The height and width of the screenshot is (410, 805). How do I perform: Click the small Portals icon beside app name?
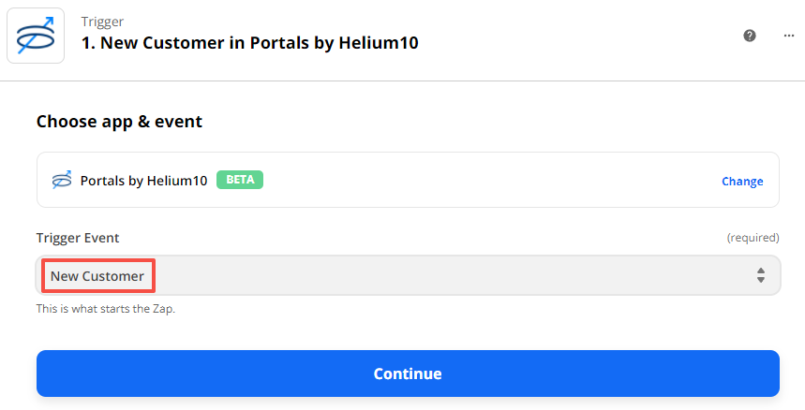pyautogui.click(x=62, y=180)
